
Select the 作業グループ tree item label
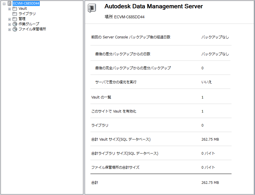[x=29, y=24]
